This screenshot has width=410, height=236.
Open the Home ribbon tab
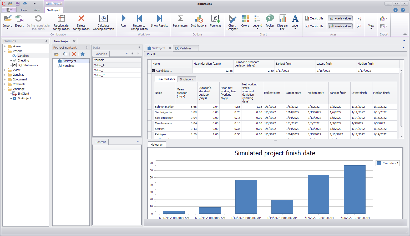click(x=23, y=10)
